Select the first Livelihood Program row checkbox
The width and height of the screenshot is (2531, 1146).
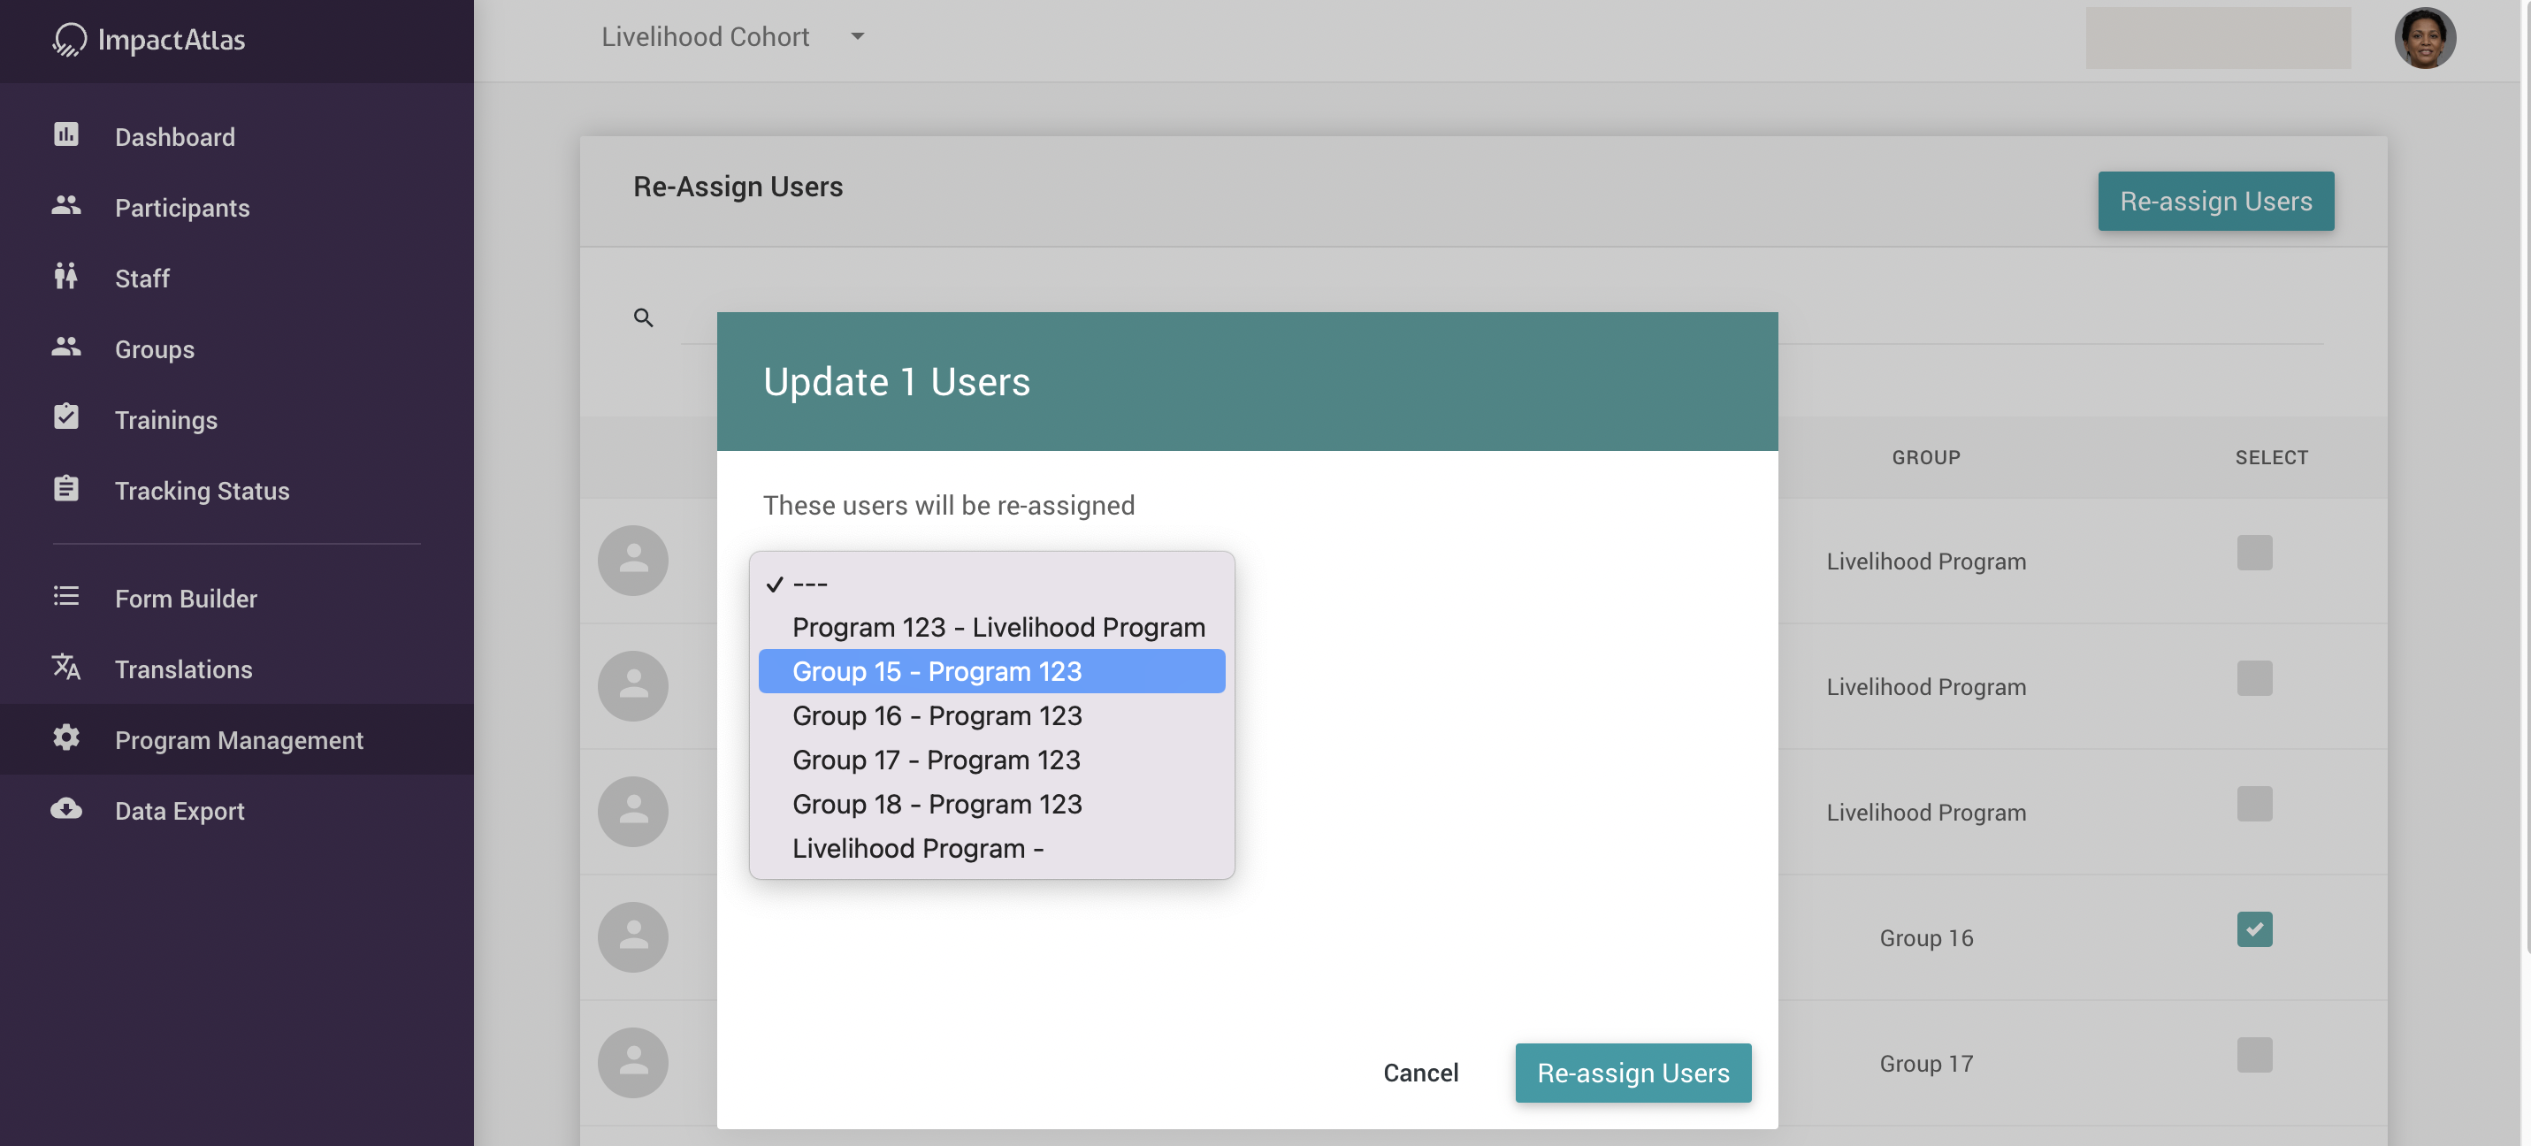pyautogui.click(x=2256, y=554)
